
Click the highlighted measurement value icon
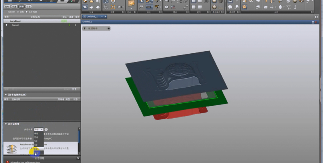click(x=149, y=7)
